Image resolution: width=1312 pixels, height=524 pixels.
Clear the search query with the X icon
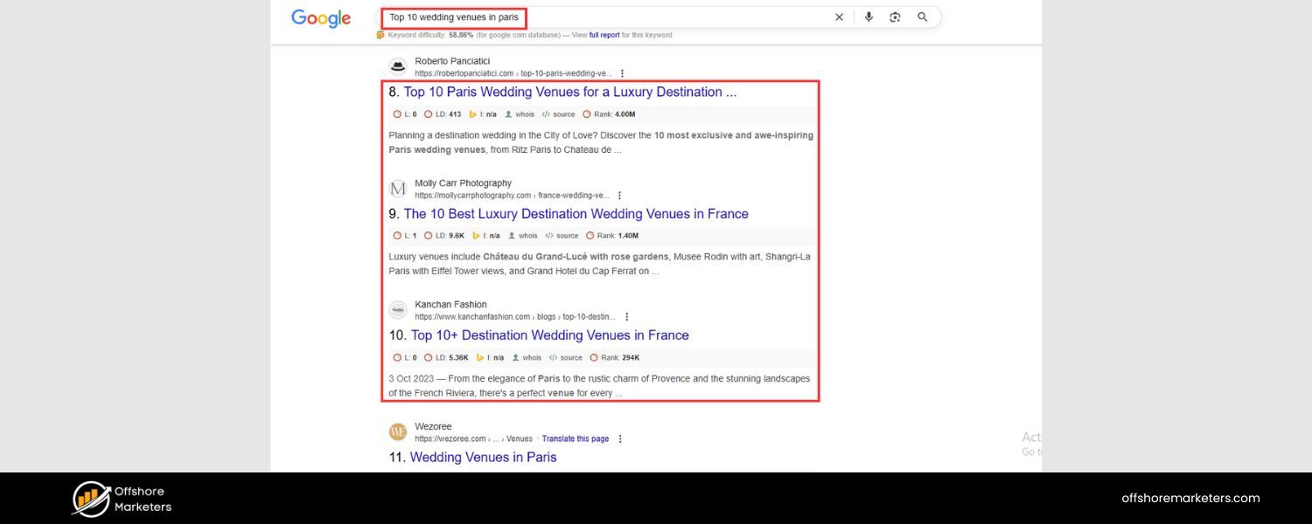pos(839,17)
